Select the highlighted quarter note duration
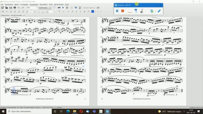The width and height of the screenshot is (203, 114). [31, 11]
